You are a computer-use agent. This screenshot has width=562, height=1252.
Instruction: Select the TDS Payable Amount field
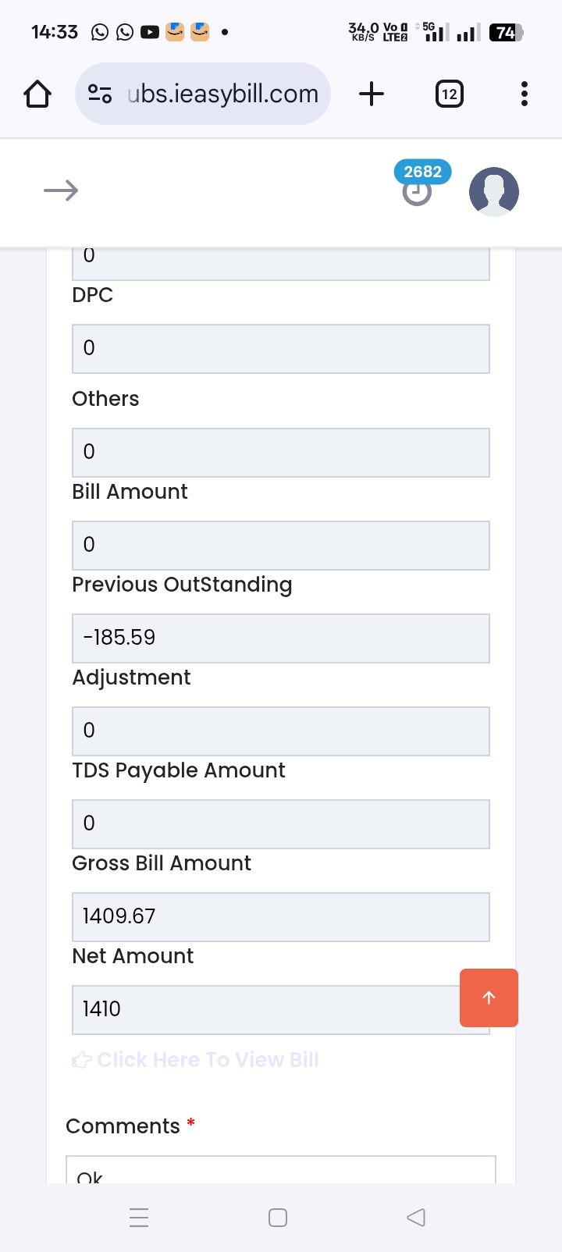[x=280, y=823]
